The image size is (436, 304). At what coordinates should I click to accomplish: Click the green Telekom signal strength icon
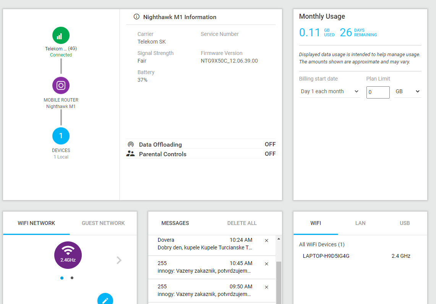[x=61, y=36]
